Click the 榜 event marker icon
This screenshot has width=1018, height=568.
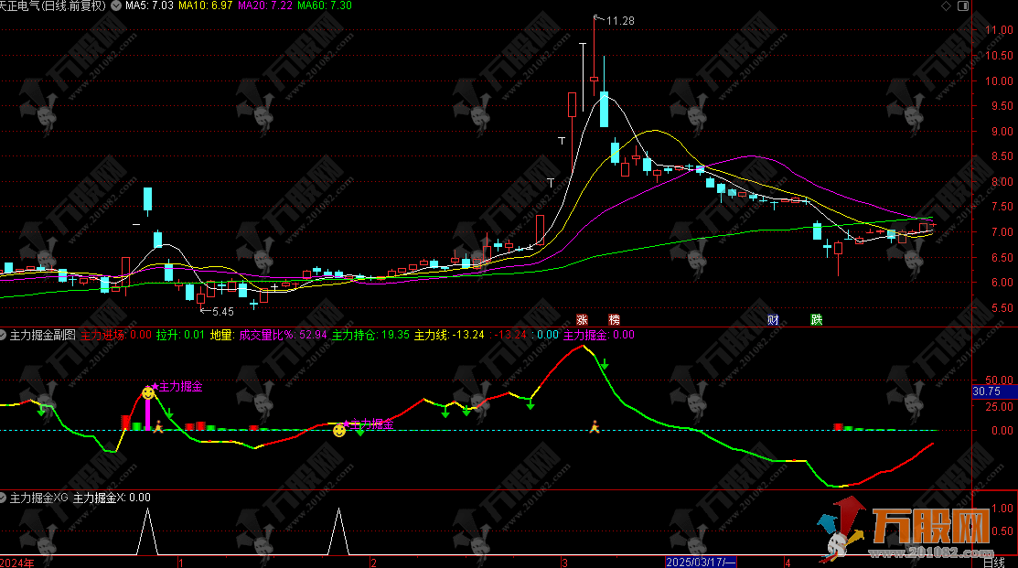coord(614,320)
